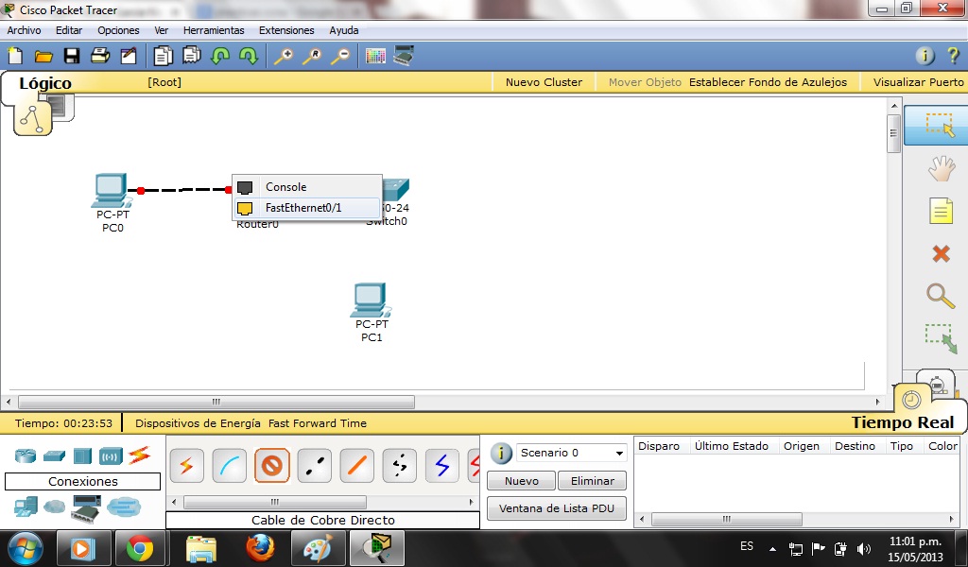Choose FastEthernet0/1 in the port popup
968x567 pixels.
pyautogui.click(x=307, y=208)
